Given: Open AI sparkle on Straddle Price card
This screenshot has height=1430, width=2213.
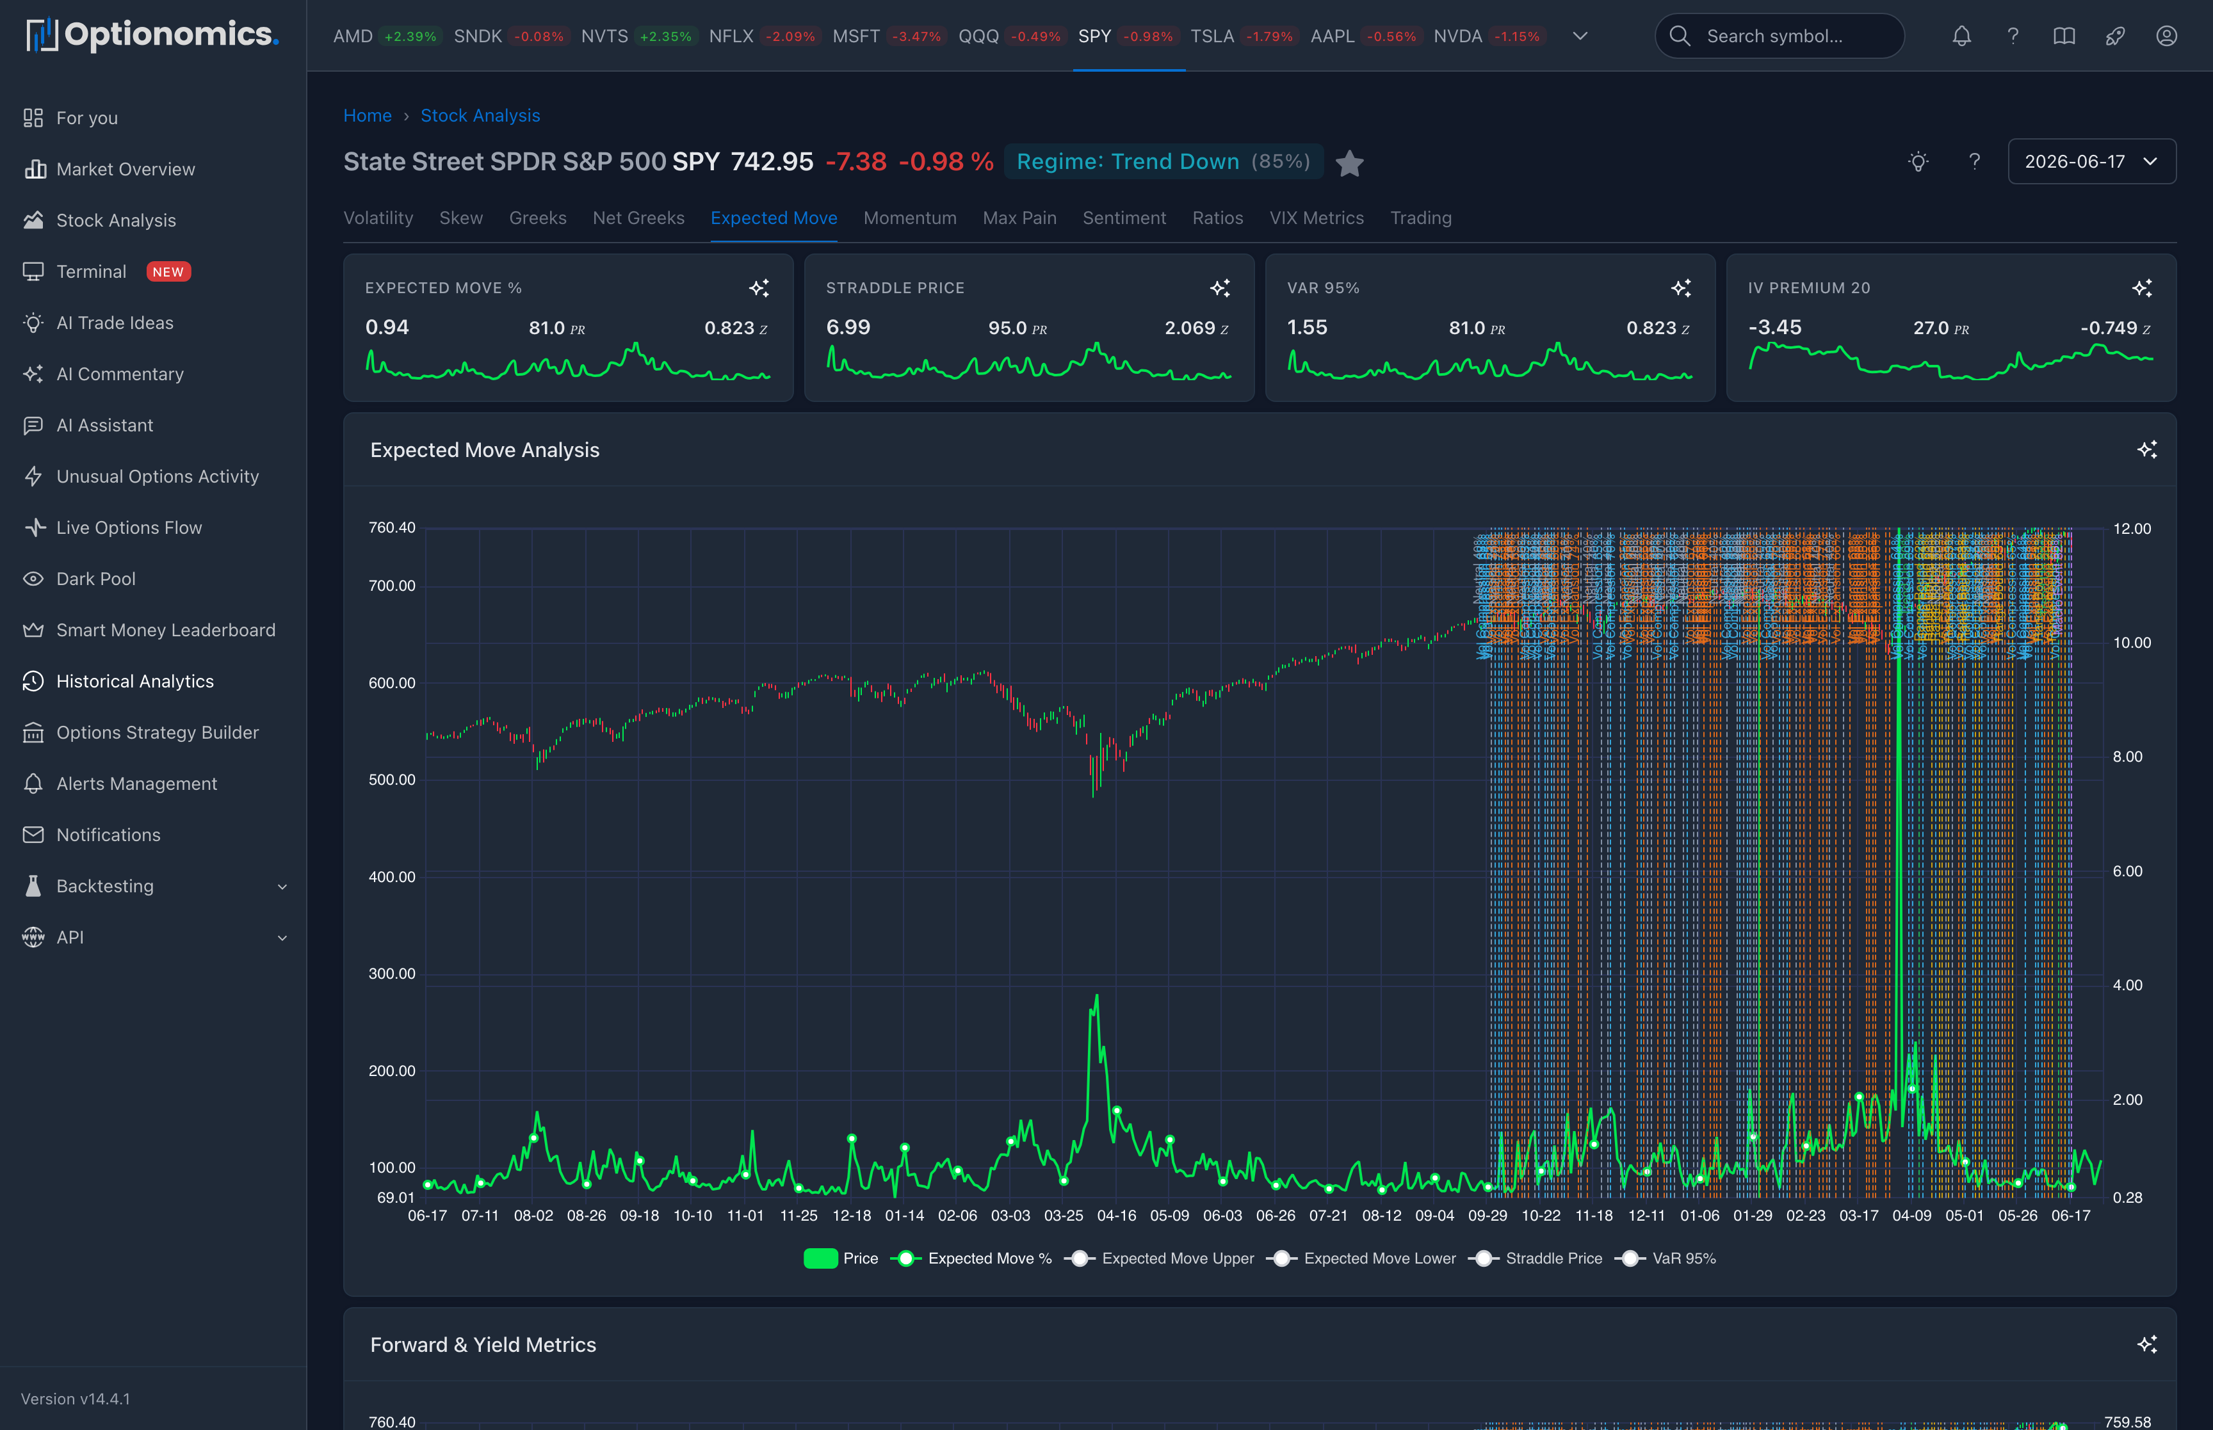Looking at the screenshot, I should tap(1220, 288).
